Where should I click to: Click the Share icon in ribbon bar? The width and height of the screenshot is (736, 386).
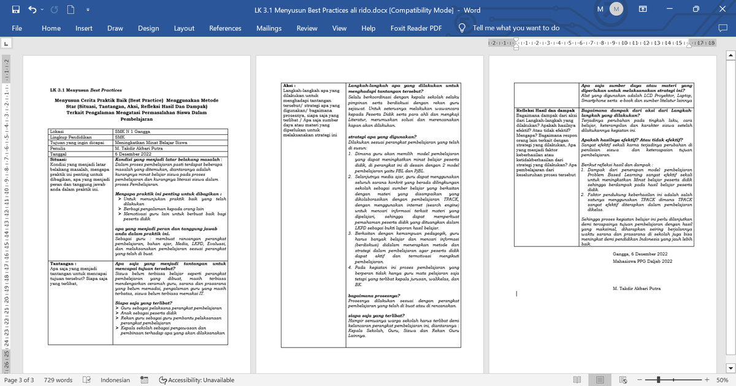[722, 28]
